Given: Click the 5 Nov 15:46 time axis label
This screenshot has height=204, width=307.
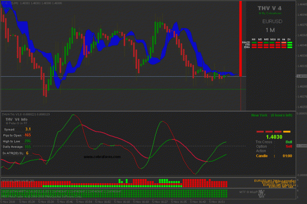Looking at the screenshot, I should tap(65, 202).
